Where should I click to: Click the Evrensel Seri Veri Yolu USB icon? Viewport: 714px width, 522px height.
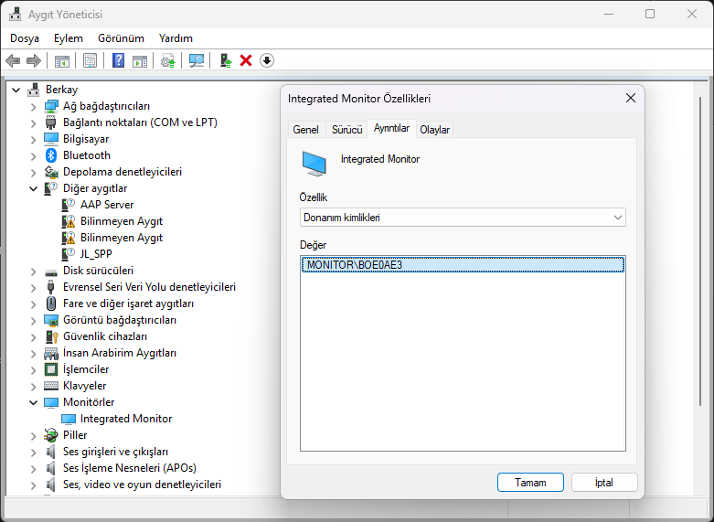pos(51,287)
